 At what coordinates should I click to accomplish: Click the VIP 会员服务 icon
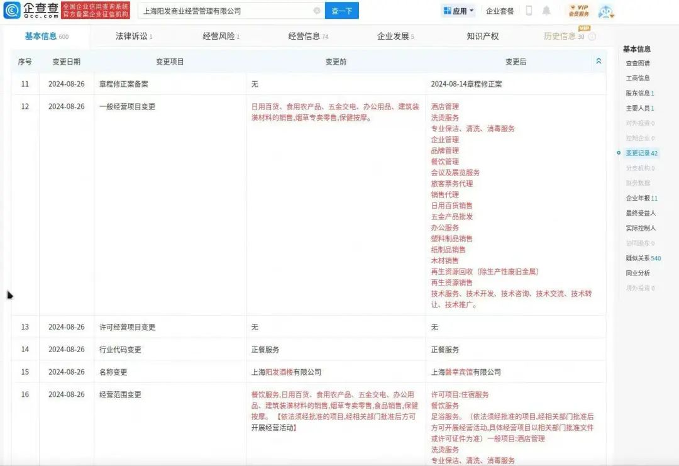pyautogui.click(x=578, y=11)
